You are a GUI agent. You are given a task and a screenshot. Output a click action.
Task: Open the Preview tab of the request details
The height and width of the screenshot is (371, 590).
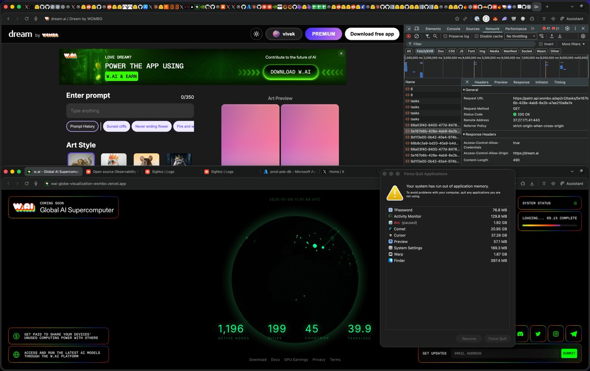pos(501,82)
